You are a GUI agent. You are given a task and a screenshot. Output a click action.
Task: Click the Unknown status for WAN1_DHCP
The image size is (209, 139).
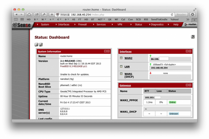point(174,114)
